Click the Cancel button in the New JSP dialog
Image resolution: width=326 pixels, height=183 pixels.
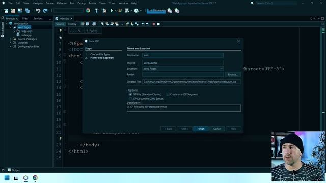(x=217, y=129)
